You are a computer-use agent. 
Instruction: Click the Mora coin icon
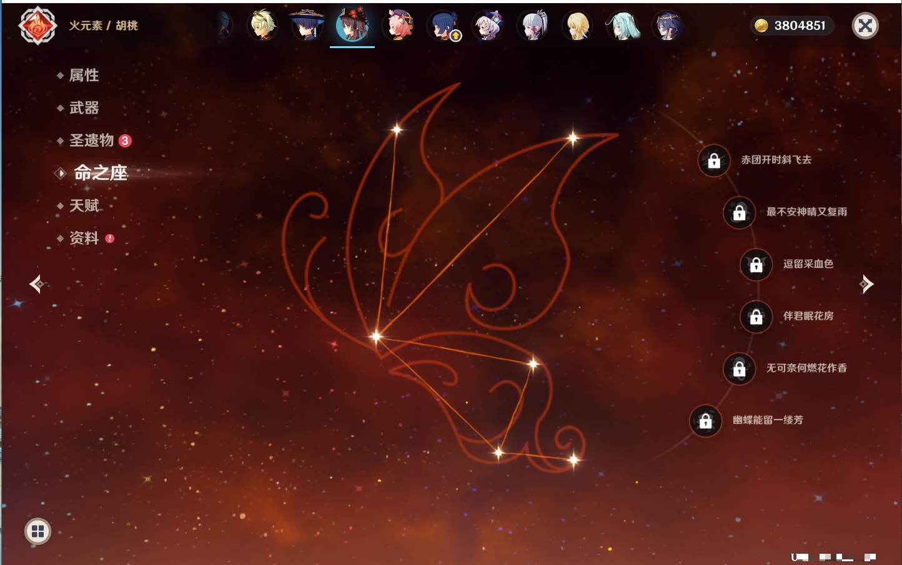click(x=761, y=26)
